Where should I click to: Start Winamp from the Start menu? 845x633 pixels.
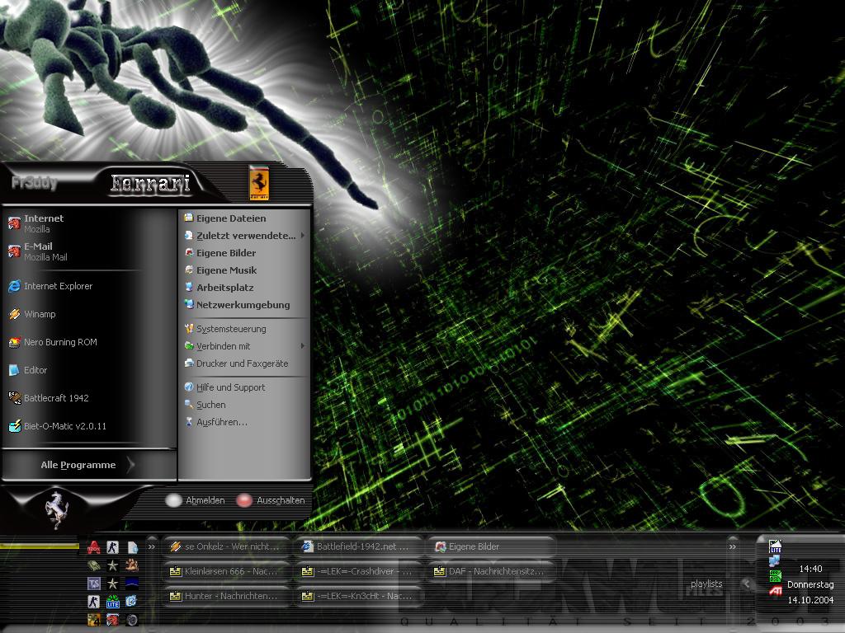point(89,314)
